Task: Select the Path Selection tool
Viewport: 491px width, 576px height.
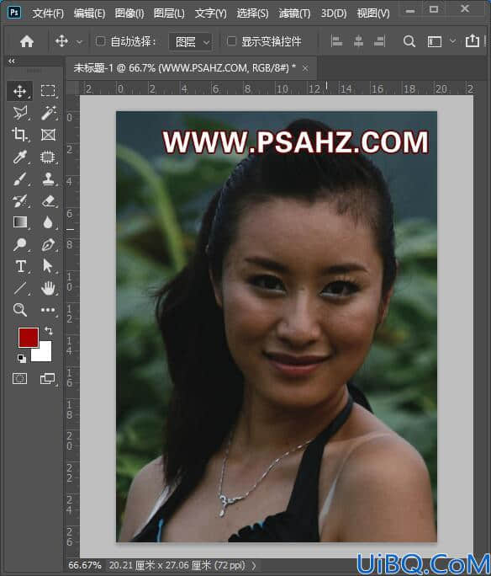Action: (48, 266)
